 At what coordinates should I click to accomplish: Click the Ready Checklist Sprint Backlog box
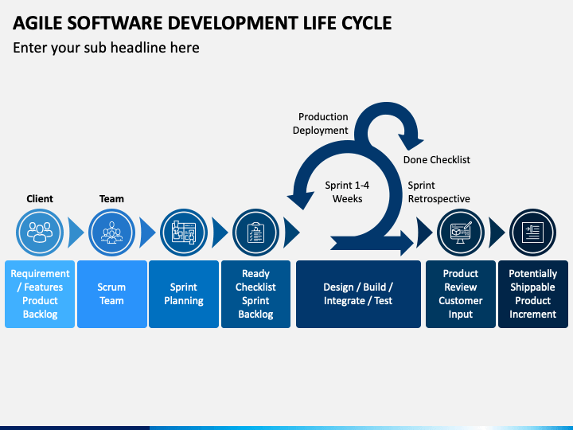[255, 294]
